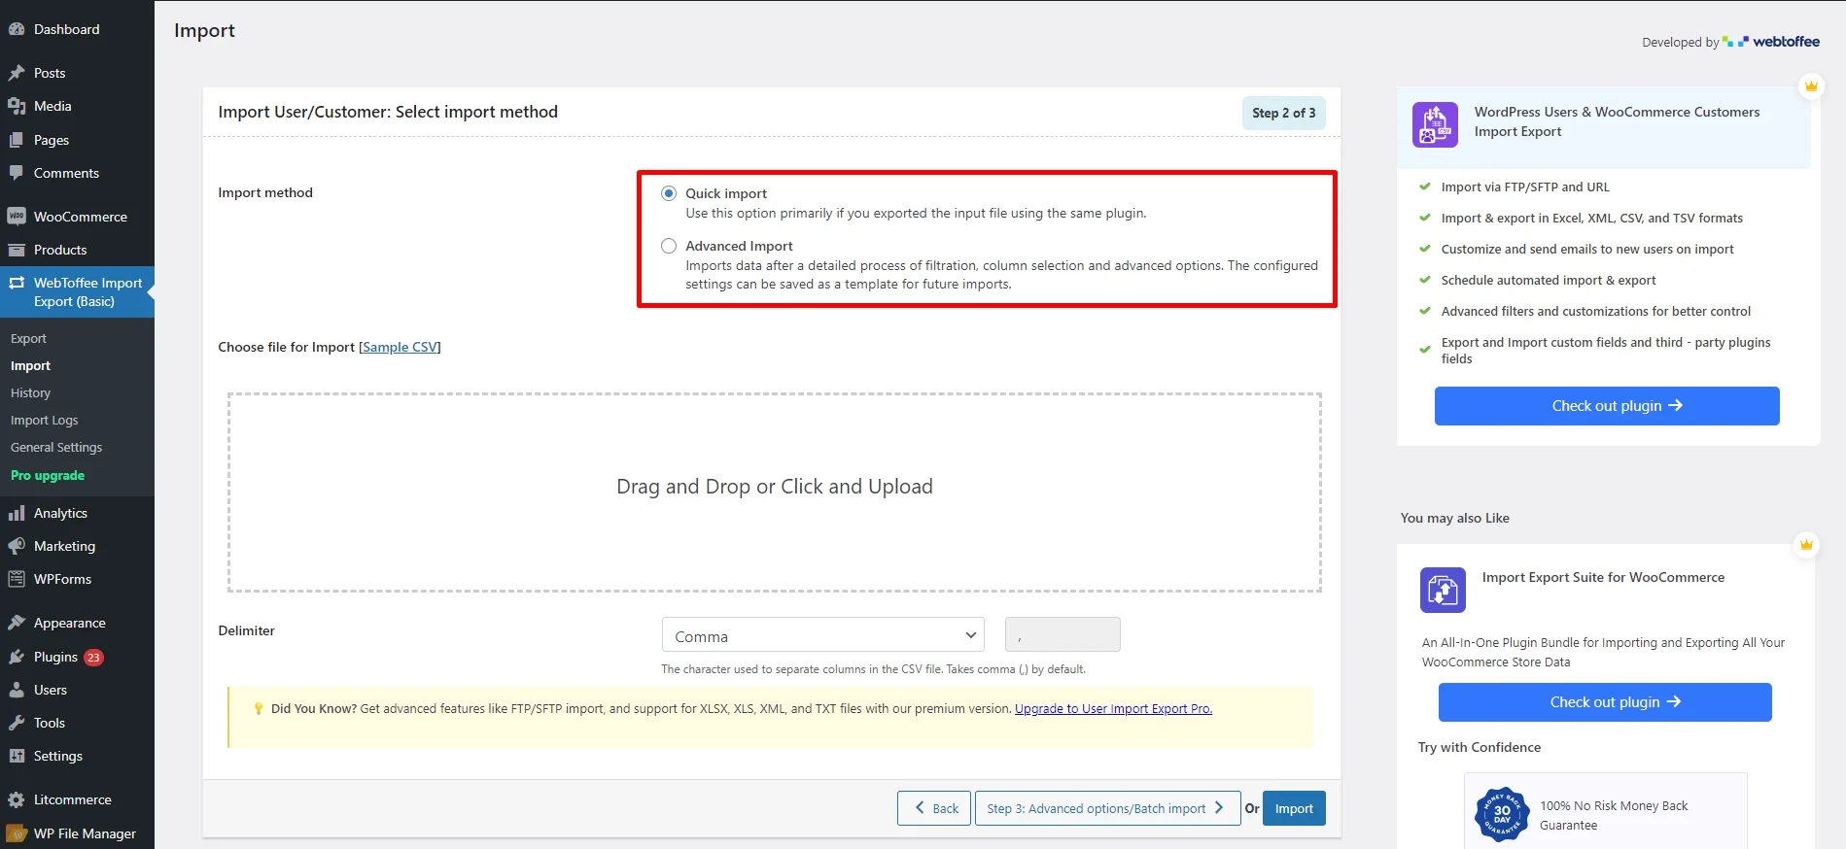The height and width of the screenshot is (849, 1846).
Task: Open the History submenu item
Action: pyautogui.click(x=31, y=393)
